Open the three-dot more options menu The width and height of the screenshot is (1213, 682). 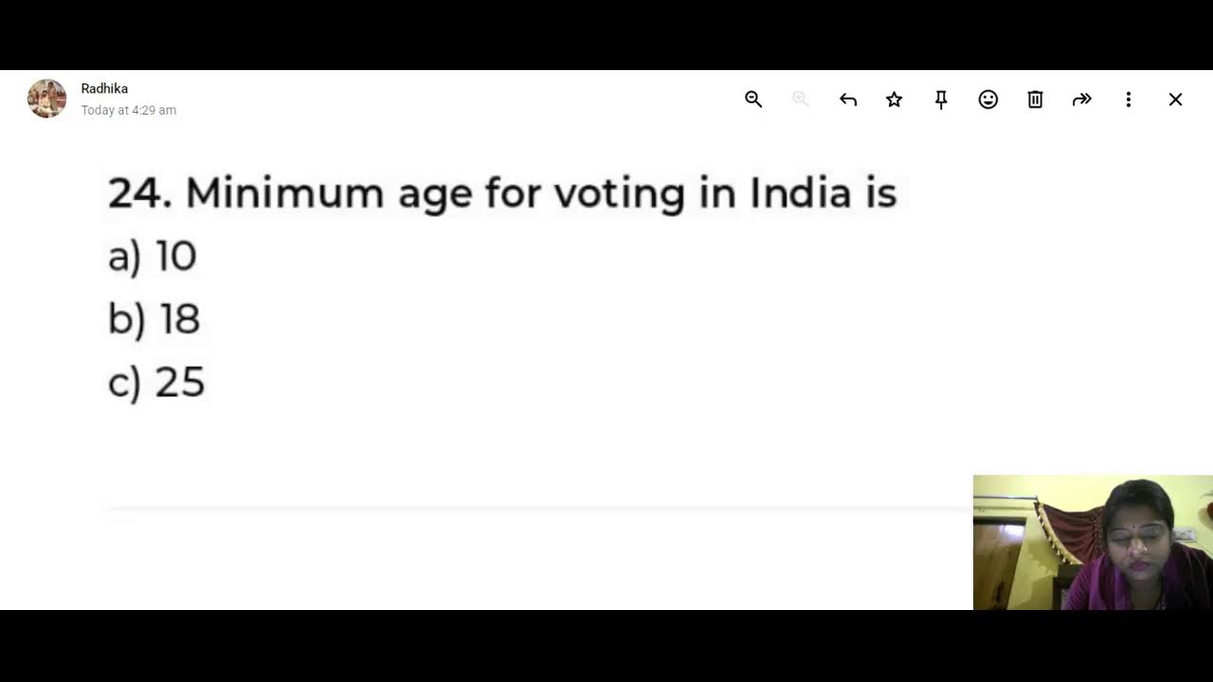pos(1129,99)
